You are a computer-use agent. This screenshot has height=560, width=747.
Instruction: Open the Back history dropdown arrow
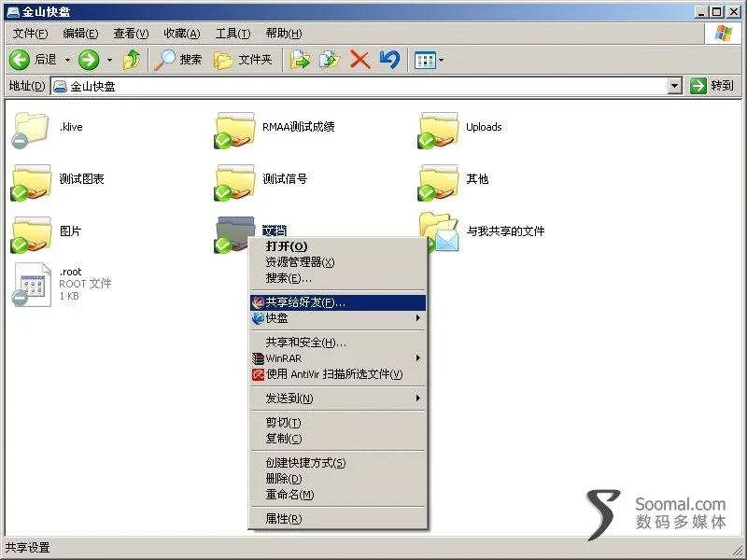pos(67,60)
